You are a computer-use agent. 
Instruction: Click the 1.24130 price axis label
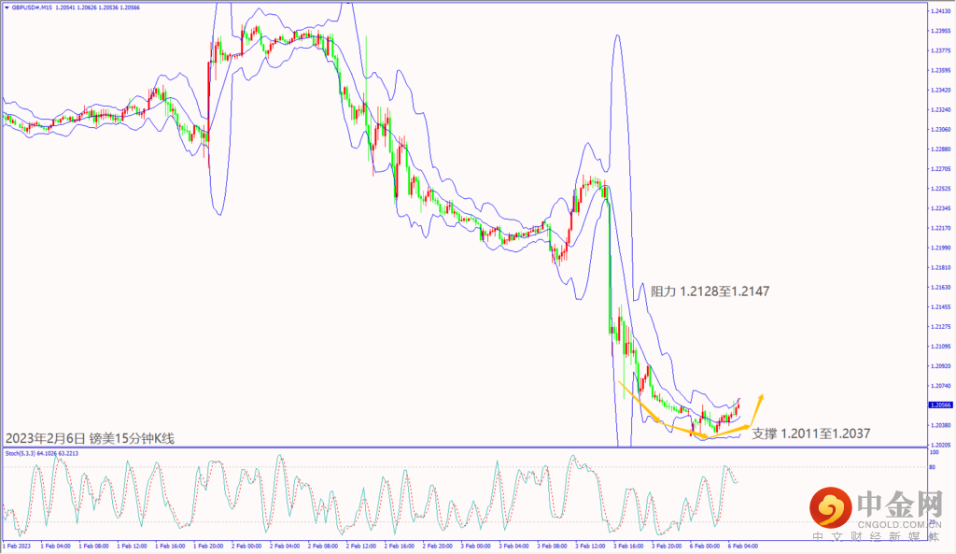click(x=940, y=11)
